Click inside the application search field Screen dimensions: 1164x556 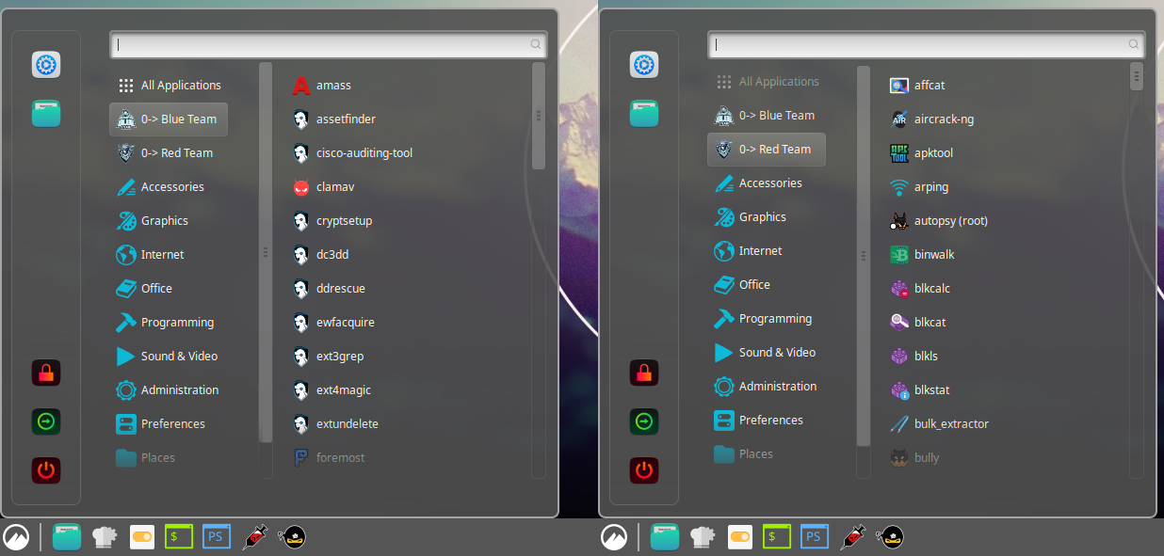tap(328, 44)
